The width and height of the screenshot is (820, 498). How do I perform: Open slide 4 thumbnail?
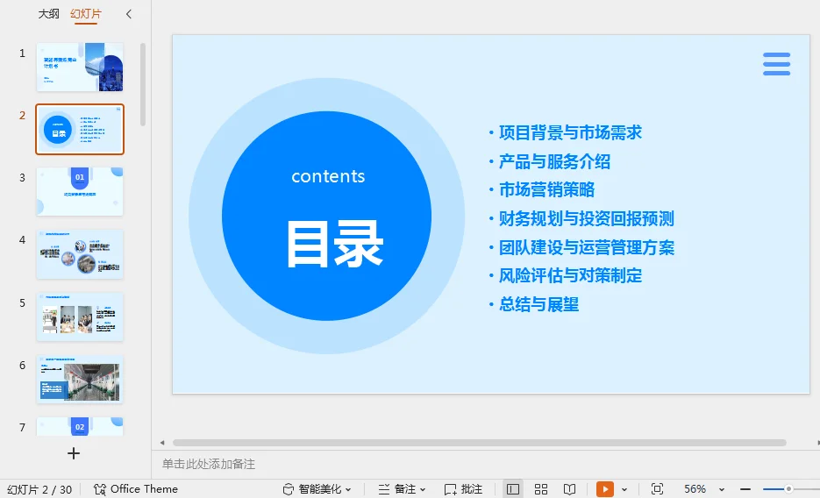pos(80,254)
